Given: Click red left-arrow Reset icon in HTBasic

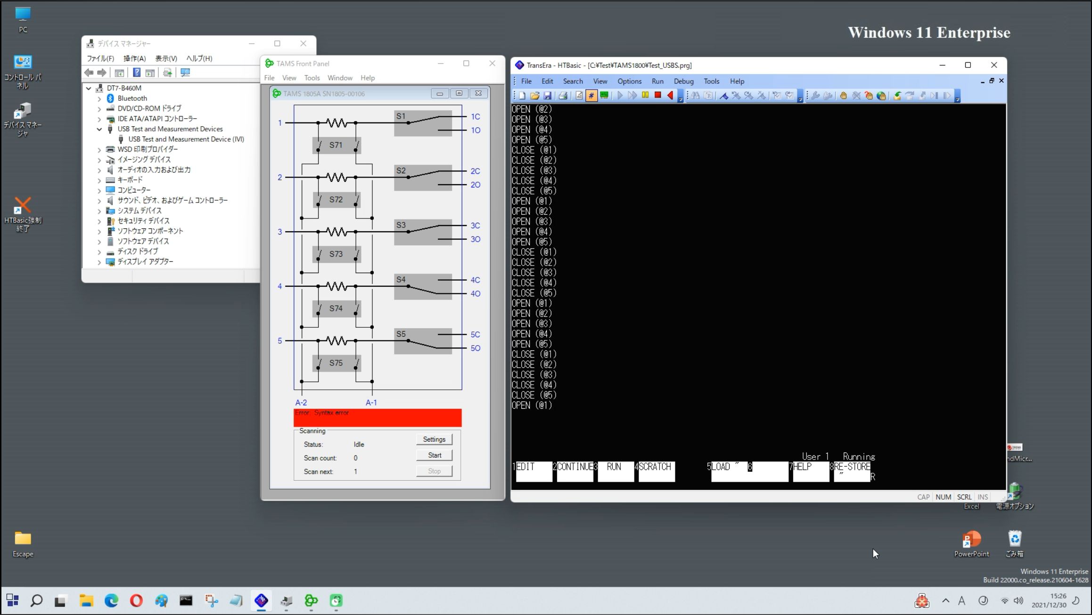Looking at the screenshot, I should pos(670,96).
